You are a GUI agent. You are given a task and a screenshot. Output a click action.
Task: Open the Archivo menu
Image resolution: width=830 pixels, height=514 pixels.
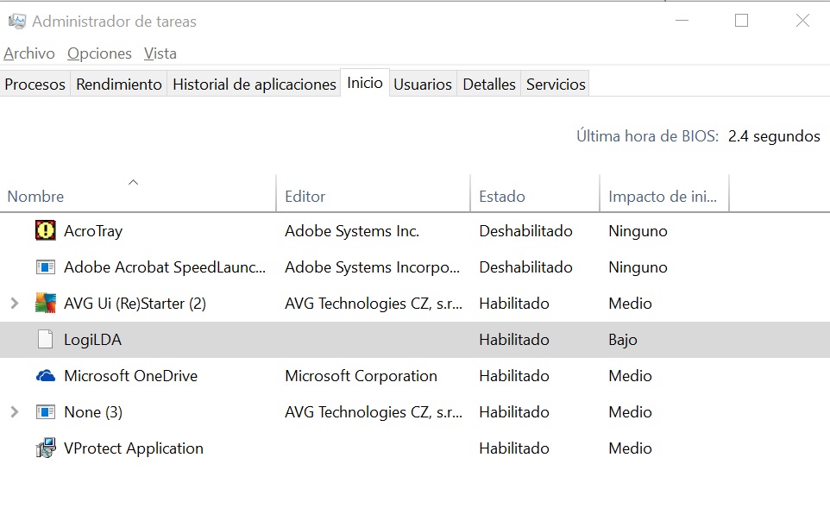29,53
